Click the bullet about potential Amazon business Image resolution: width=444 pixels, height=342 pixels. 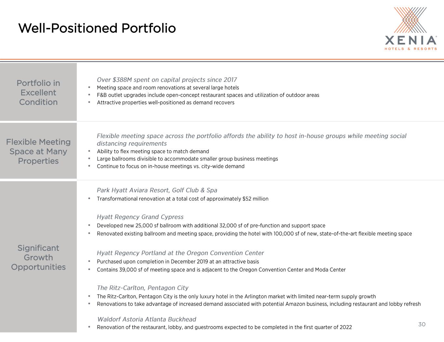point(259,304)
